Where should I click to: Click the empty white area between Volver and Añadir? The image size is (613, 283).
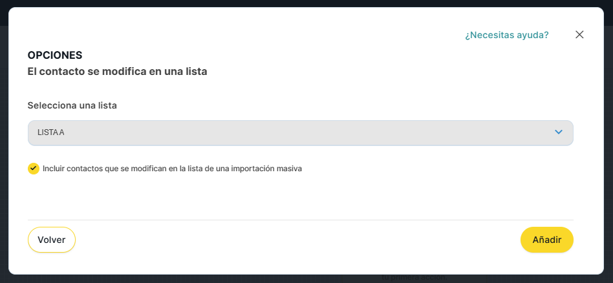coord(297,240)
